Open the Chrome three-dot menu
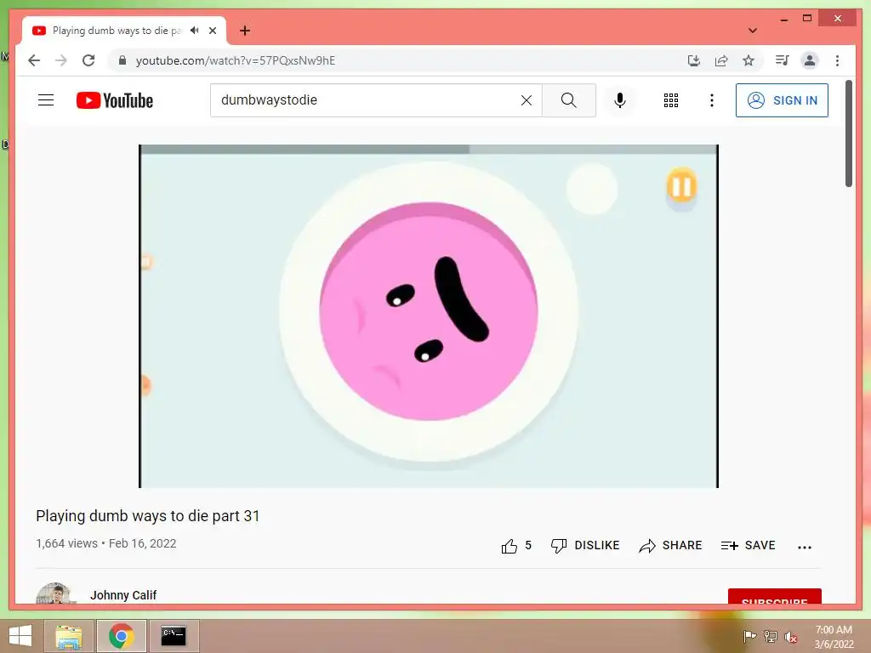871x653 pixels. 837,60
